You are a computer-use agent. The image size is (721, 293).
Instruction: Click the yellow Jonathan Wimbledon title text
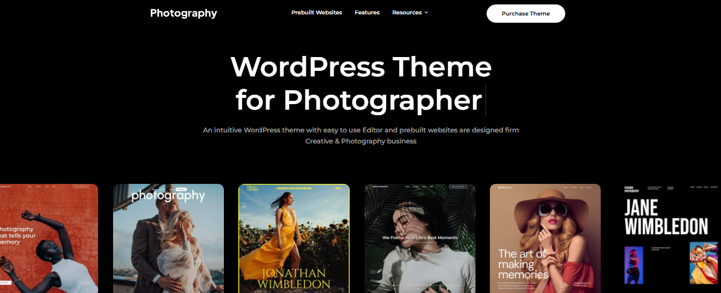[x=294, y=278]
